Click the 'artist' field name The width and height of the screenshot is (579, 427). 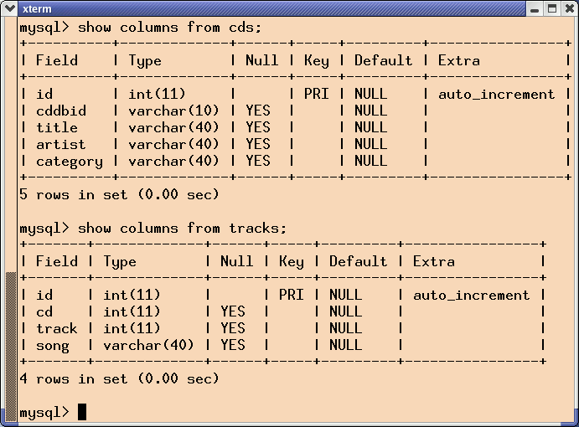point(60,144)
